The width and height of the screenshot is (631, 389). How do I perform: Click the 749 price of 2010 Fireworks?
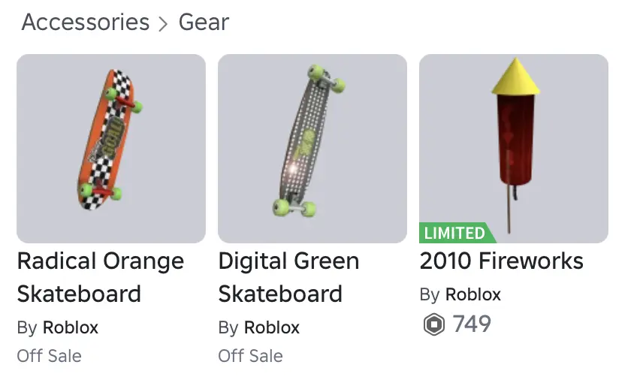point(472,324)
